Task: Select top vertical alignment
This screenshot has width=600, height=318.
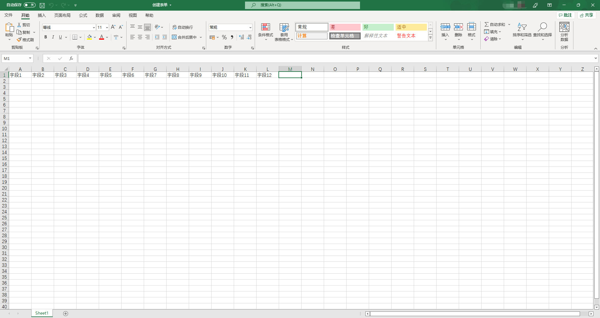Action: pyautogui.click(x=132, y=27)
